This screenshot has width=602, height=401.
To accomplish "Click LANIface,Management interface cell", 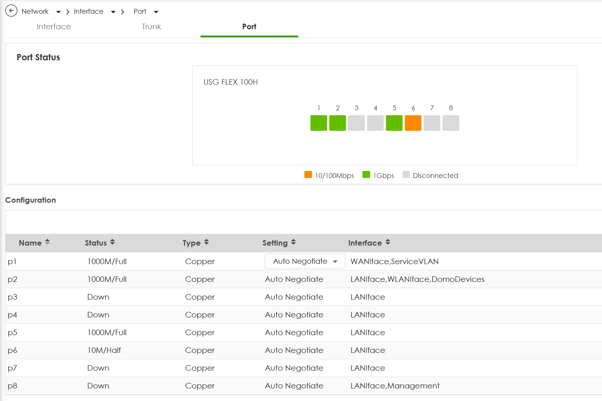I will click(395, 386).
